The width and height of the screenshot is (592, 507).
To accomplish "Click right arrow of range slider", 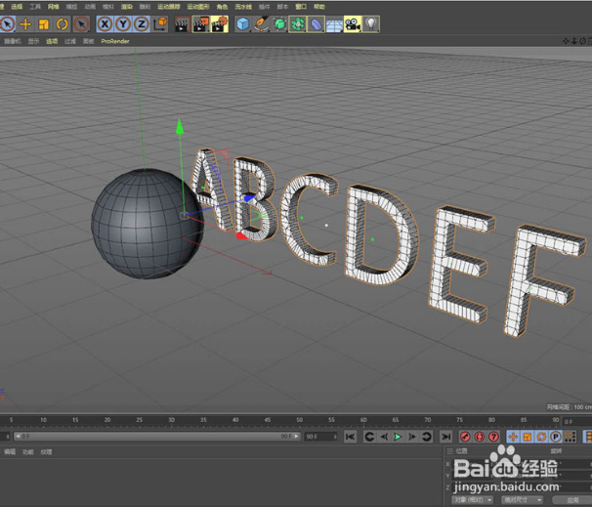I will pyautogui.click(x=297, y=437).
